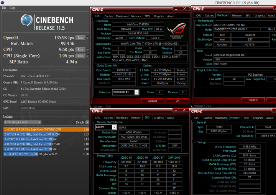Switch to Mainboard tab in CPU-Z Slot #1 window
The height and width of the screenshot is (195, 276).
[122, 118]
